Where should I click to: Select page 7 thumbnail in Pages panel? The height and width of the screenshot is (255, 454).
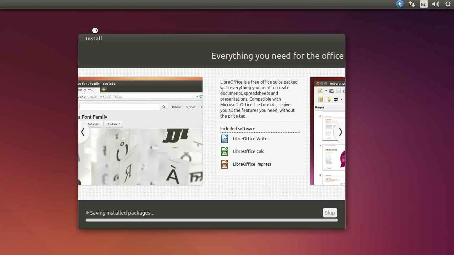pos(333,157)
